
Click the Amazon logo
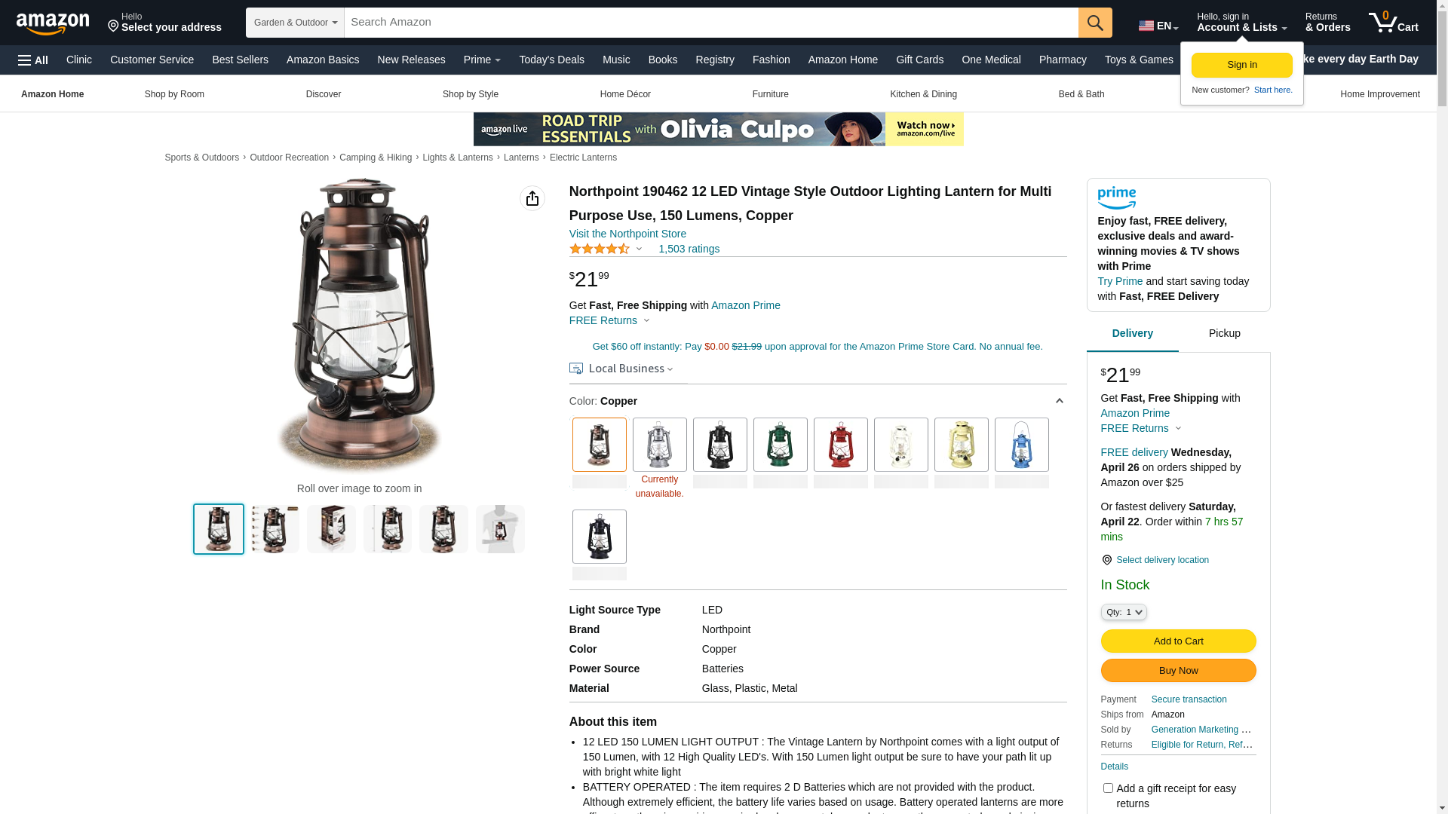click(x=53, y=23)
